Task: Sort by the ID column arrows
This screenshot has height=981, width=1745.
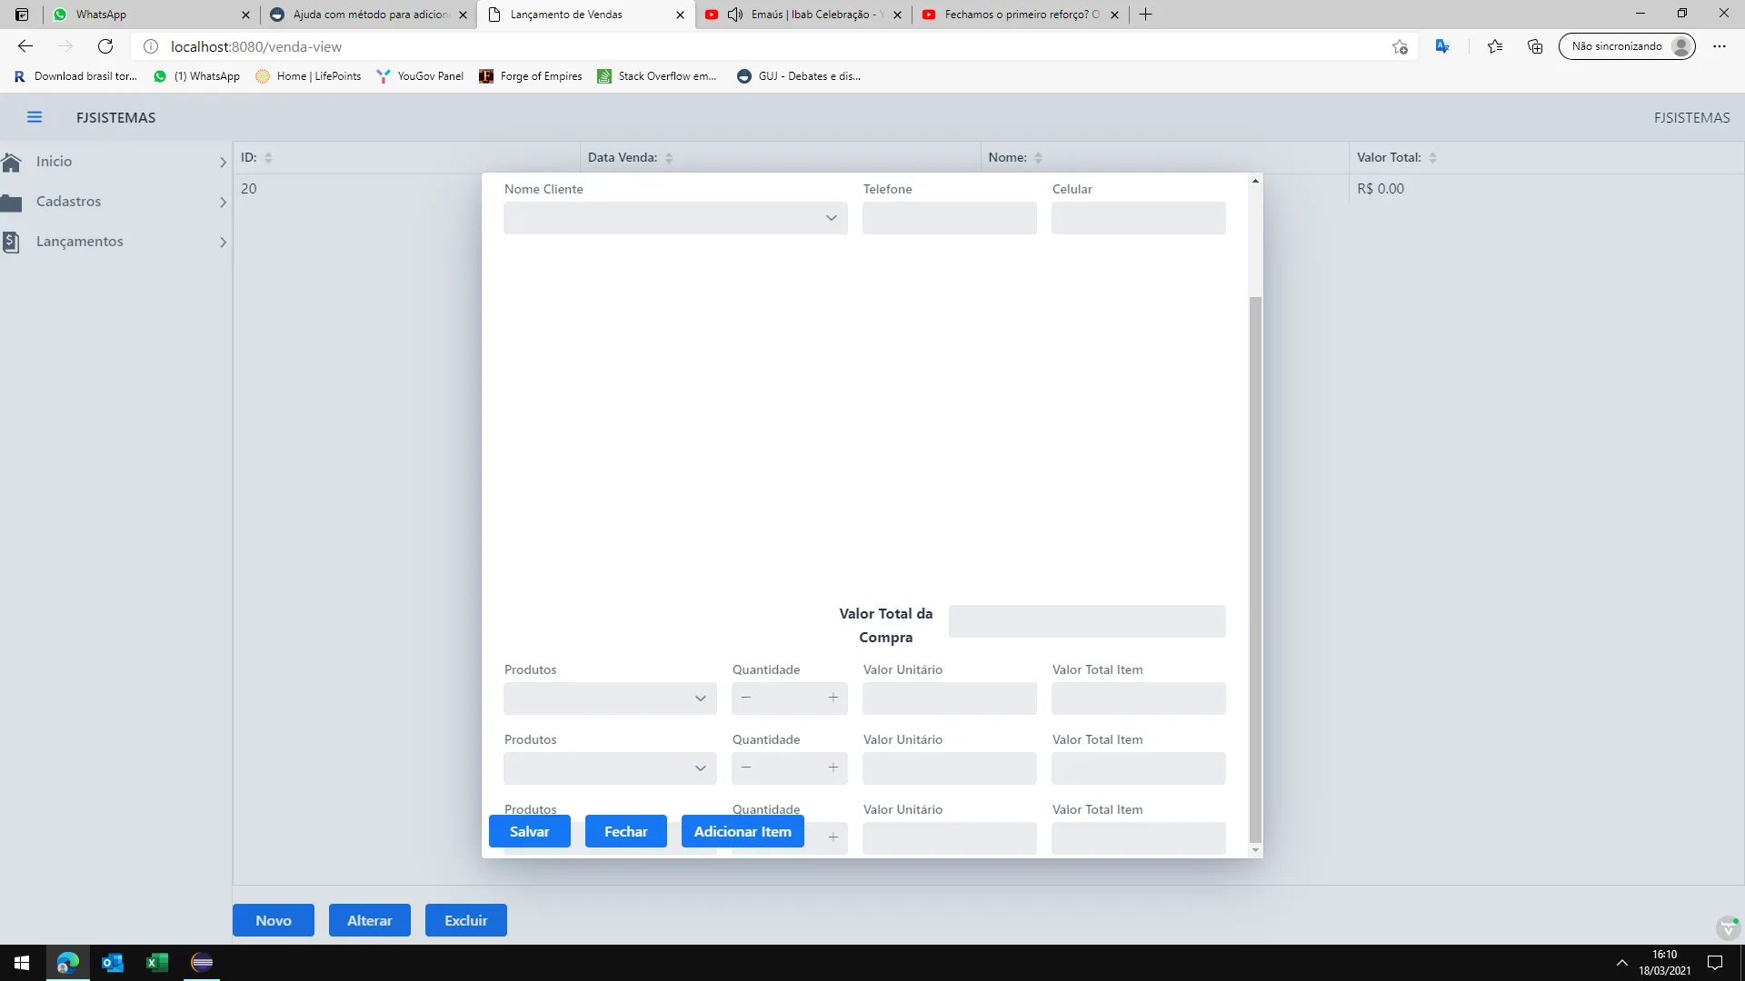Action: pos(268,158)
